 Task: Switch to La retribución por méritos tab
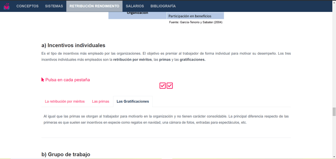(65, 102)
